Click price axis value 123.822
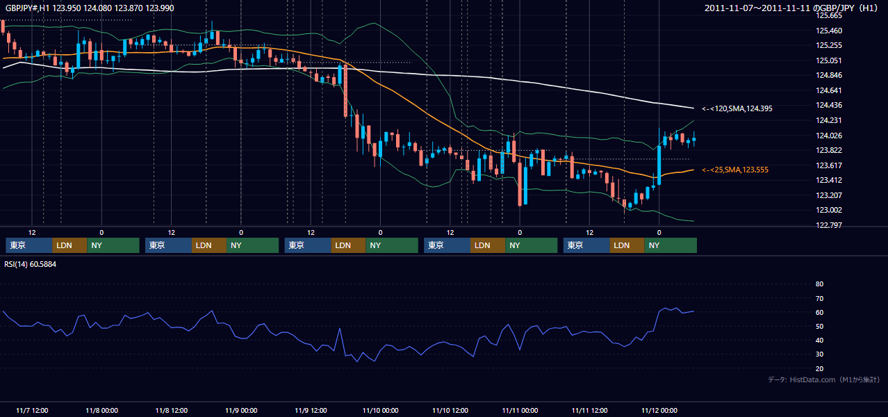This screenshot has height=417, width=888. click(828, 150)
